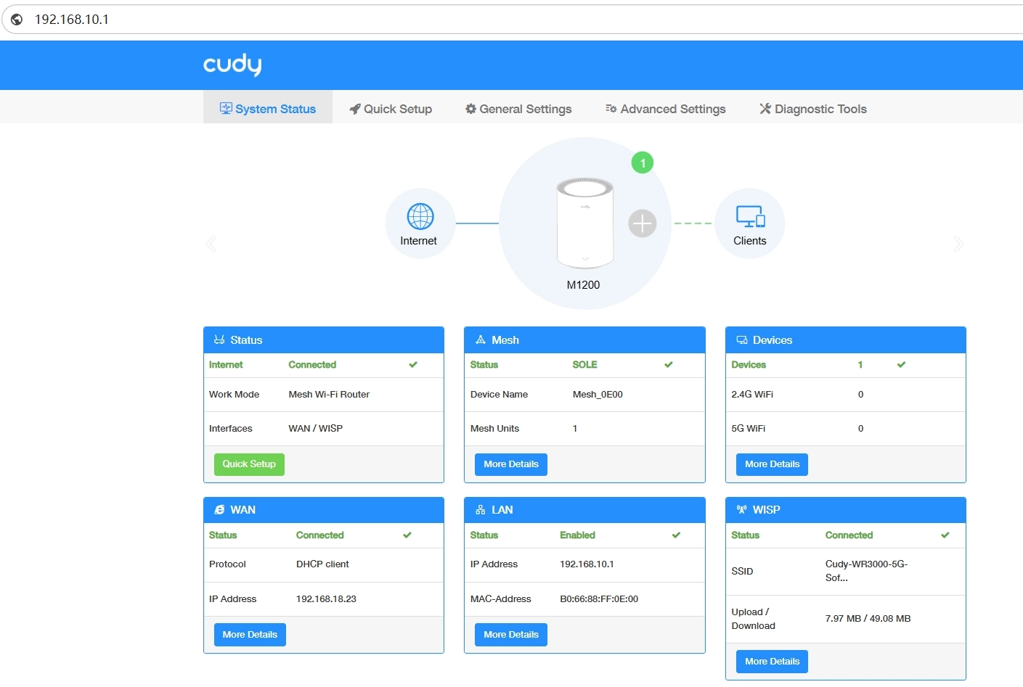Screen dimensions: 1023x687
Task: Select the WAN IP 192.168.18.23
Action: coord(326,599)
